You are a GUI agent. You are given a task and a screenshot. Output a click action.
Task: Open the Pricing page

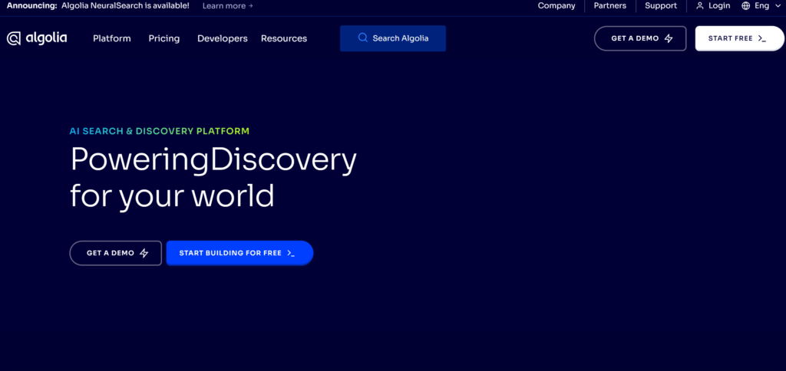pyautogui.click(x=164, y=38)
